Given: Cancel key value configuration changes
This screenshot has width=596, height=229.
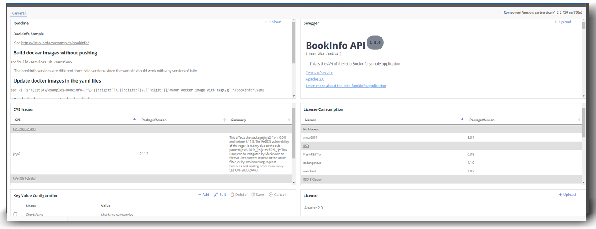Looking at the screenshot, I should (277, 195).
